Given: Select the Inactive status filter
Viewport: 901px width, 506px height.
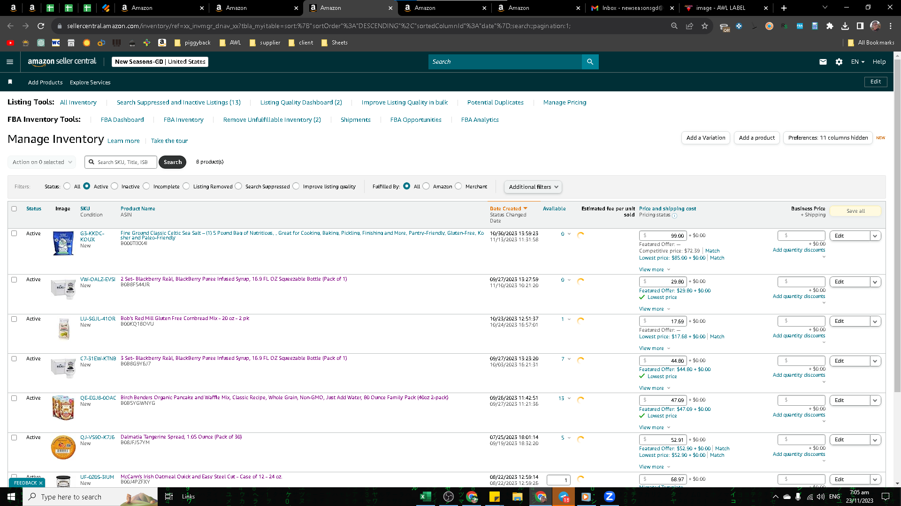Looking at the screenshot, I should tap(115, 186).
